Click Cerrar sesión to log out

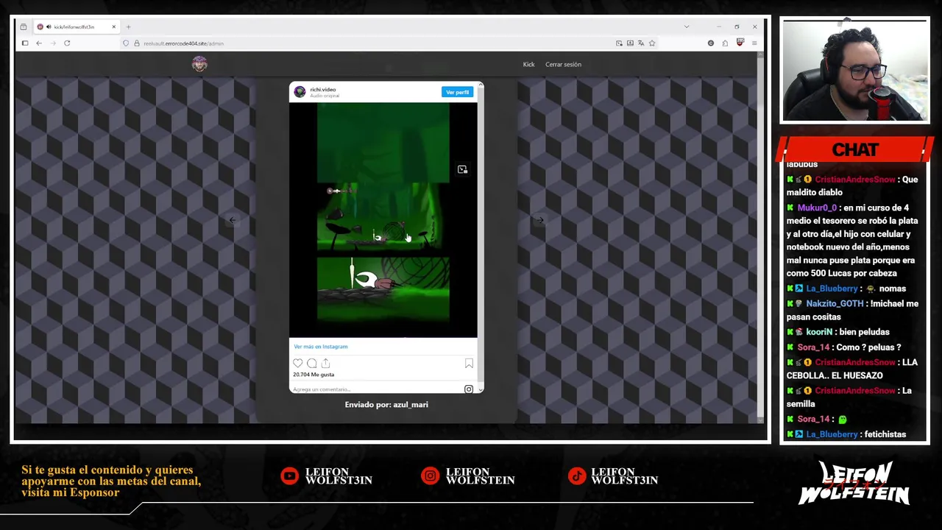pos(563,65)
